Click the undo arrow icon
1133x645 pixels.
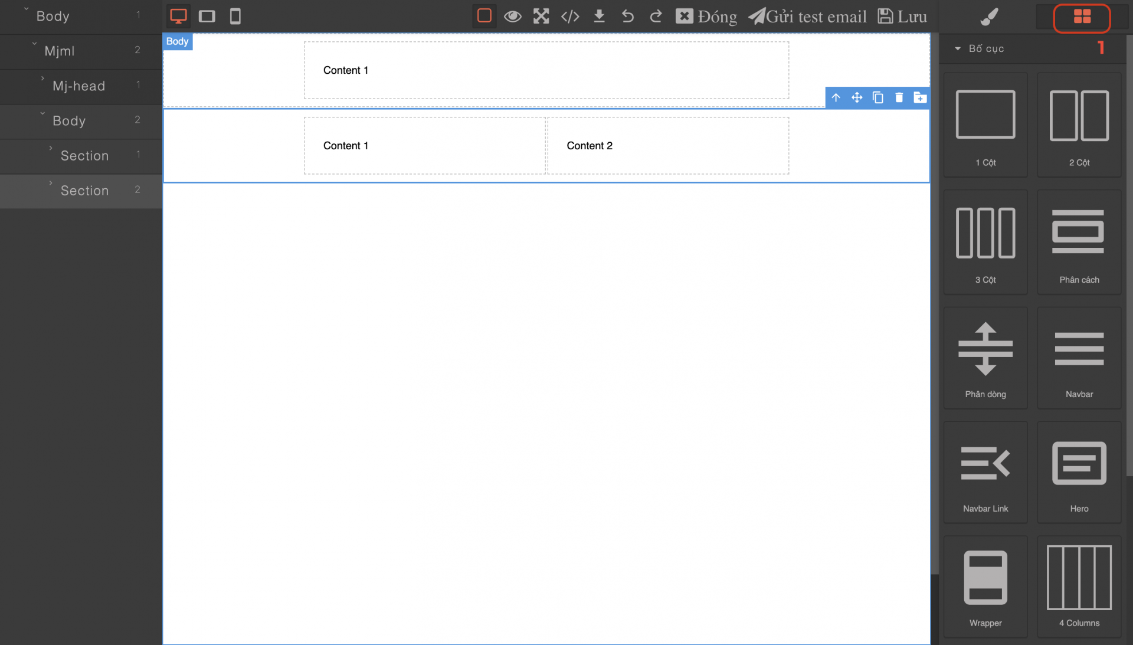pyautogui.click(x=627, y=16)
